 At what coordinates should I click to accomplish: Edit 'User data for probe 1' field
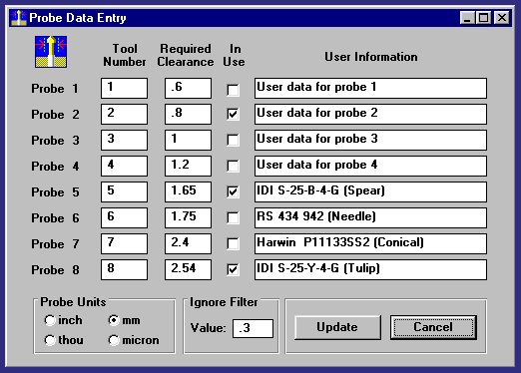370,88
